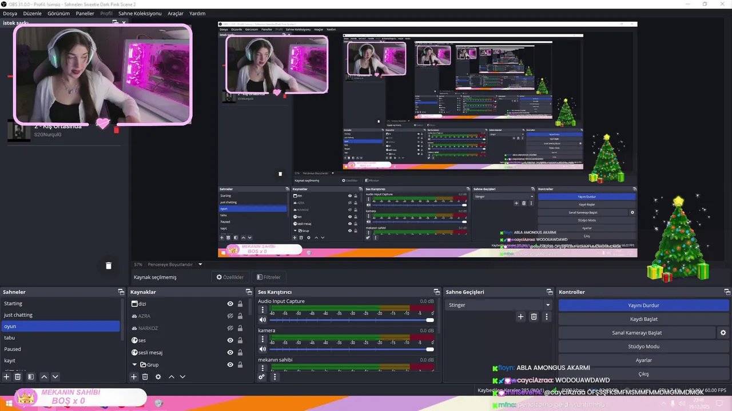This screenshot has width=732, height=411.
Task: Undock the Sahneler panel with its float icon
Action: (121, 292)
